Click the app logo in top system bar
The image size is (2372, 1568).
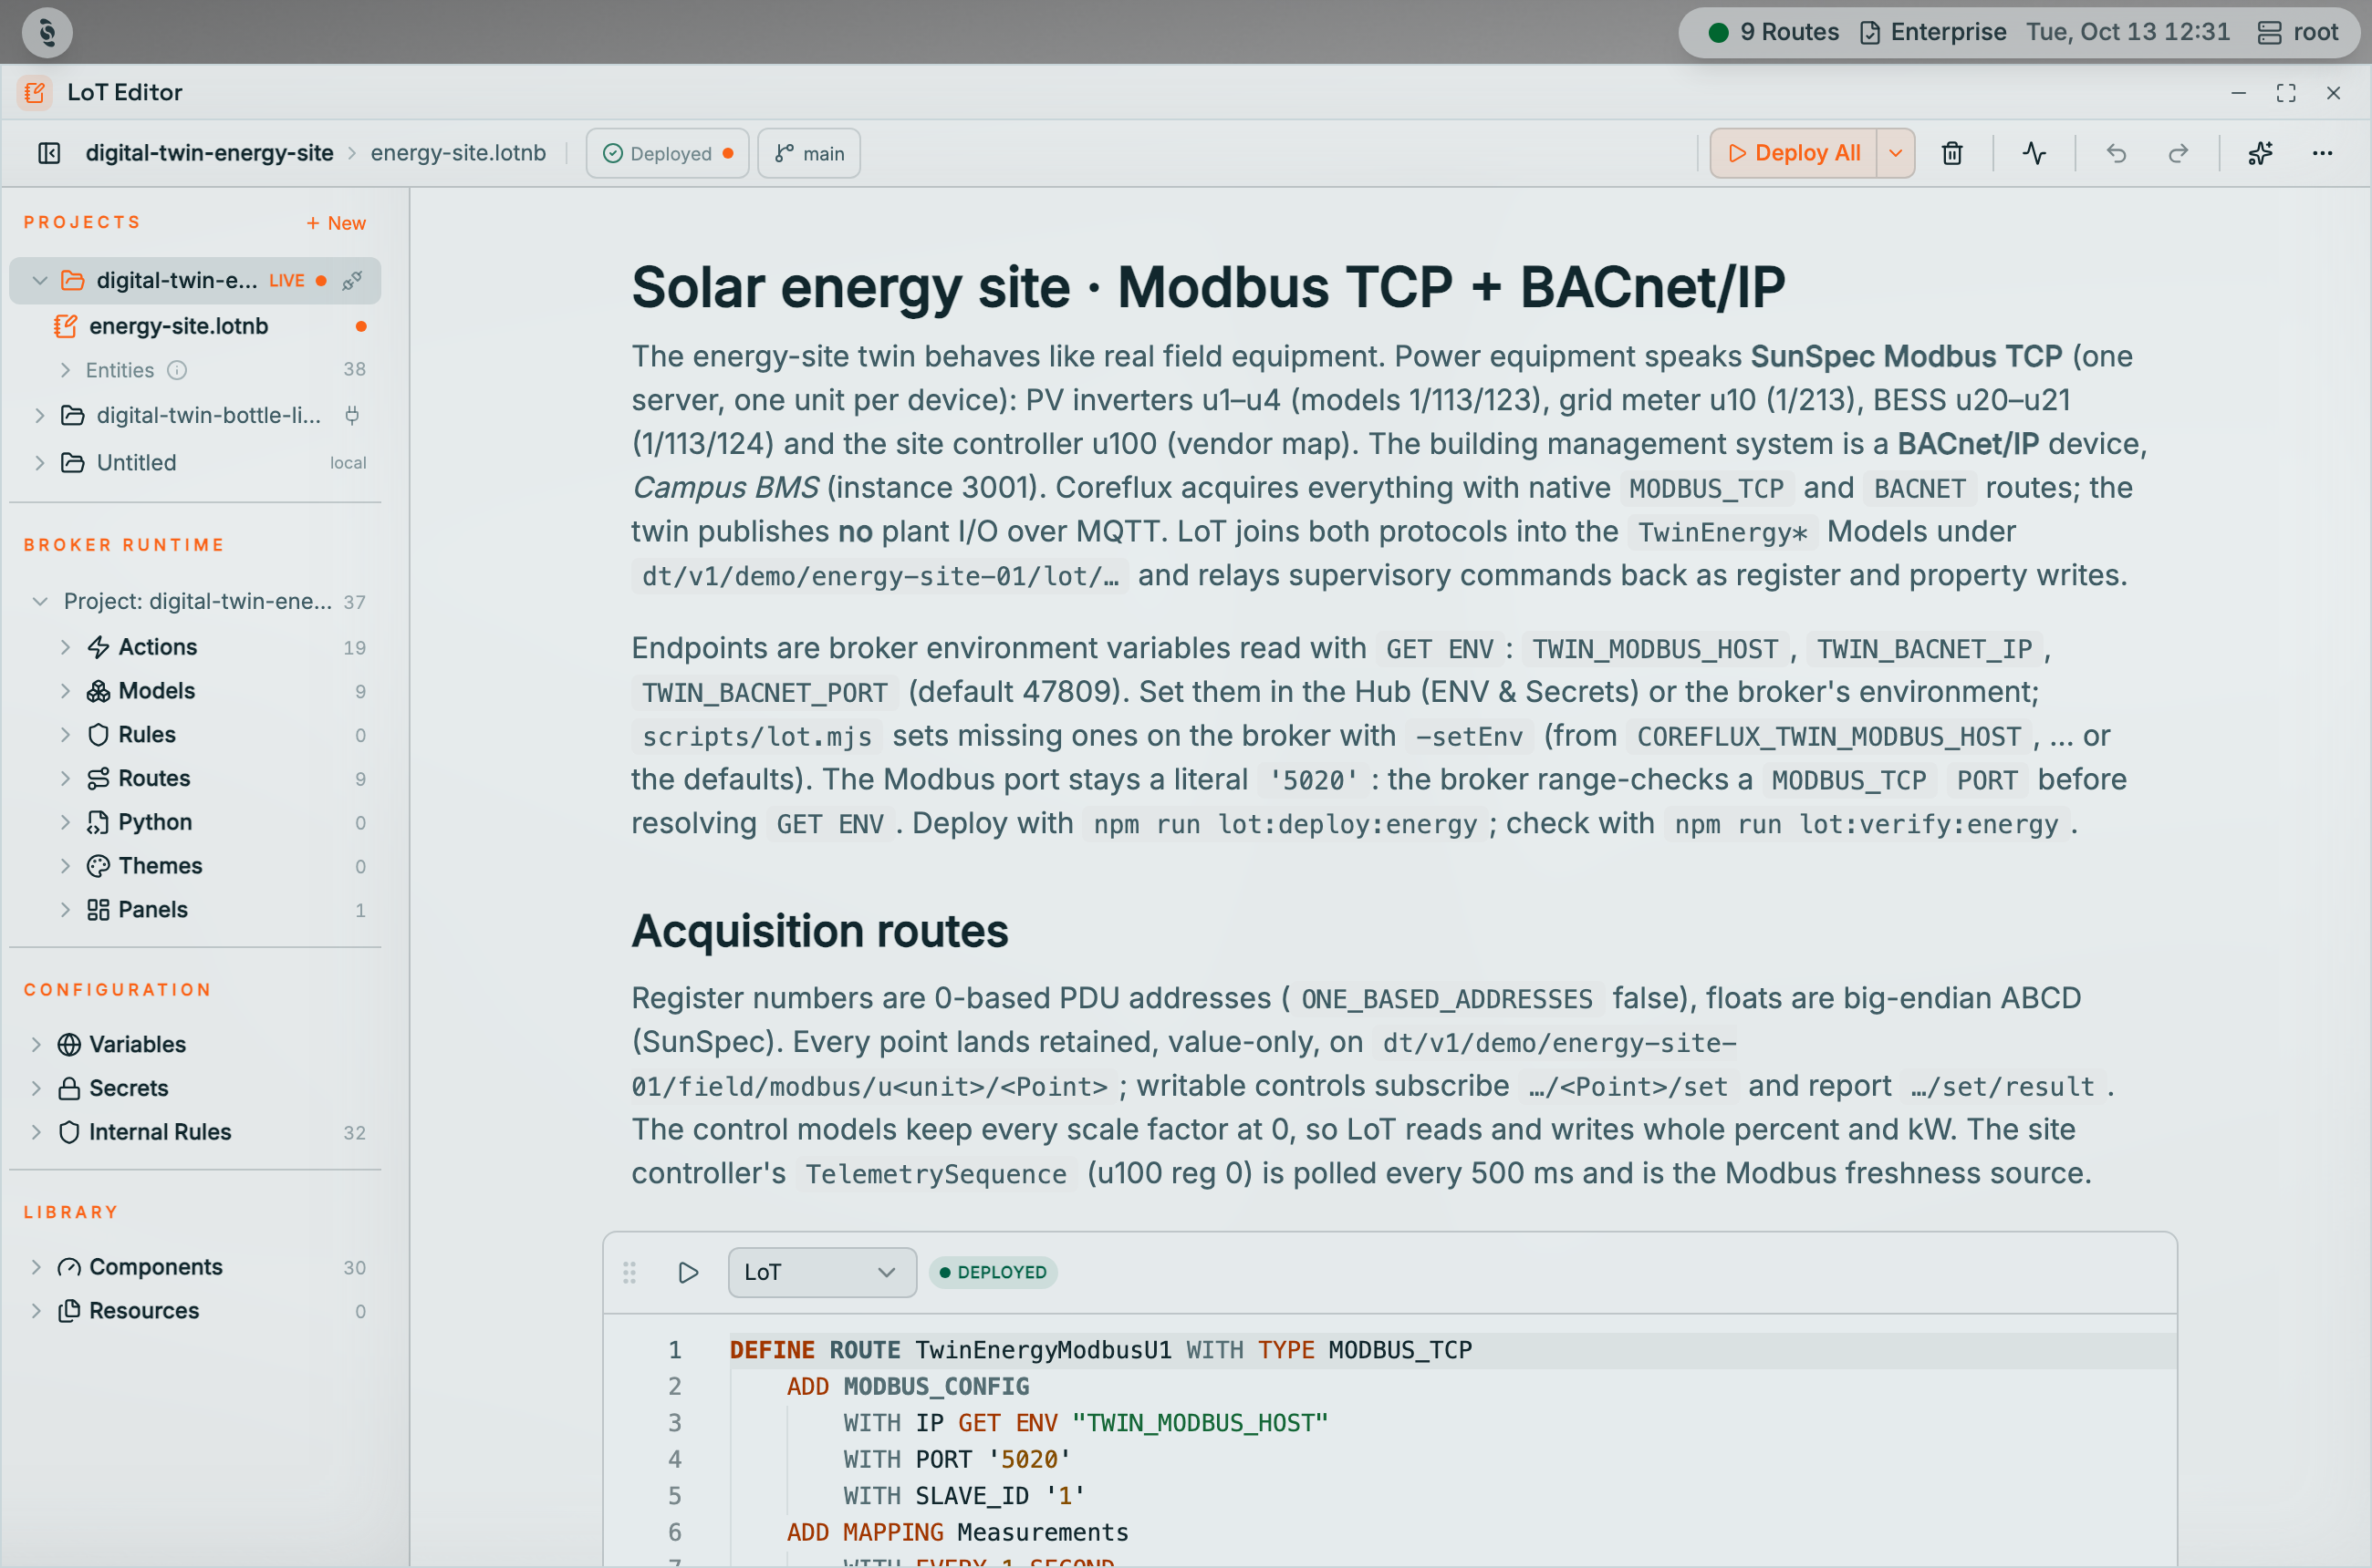click(x=47, y=32)
